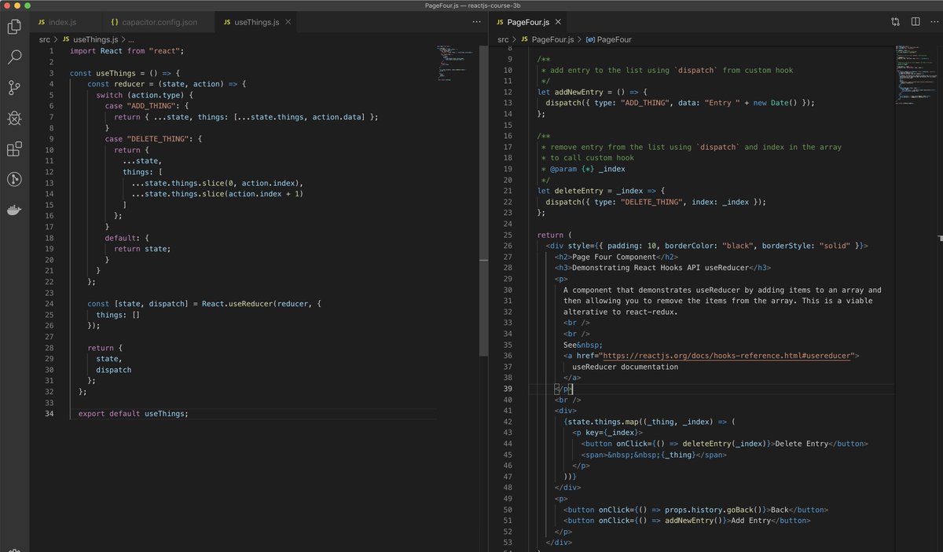Open the Explorer view in activity bar
The width and height of the screenshot is (943, 552).
tap(14, 27)
